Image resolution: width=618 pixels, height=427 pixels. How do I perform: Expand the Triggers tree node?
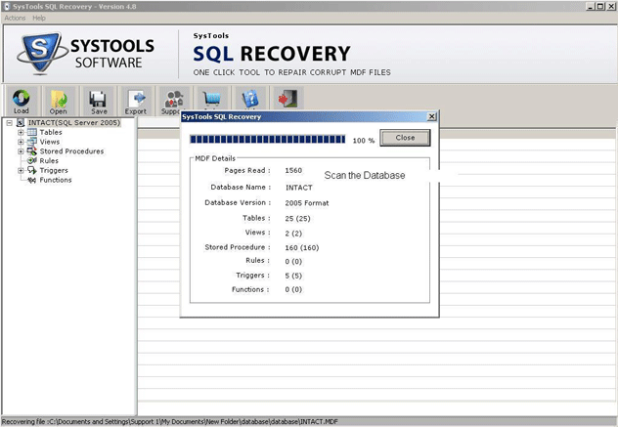pyautogui.click(x=21, y=171)
